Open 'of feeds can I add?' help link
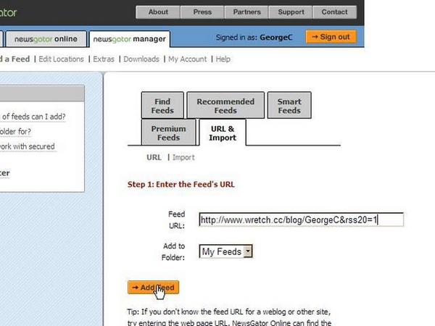This screenshot has height=326, width=435. click(x=33, y=117)
